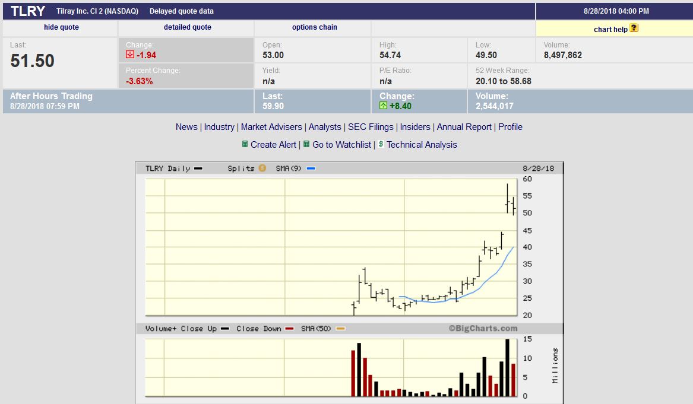
Task: Click the orange Splits marker icon
Action: tap(262, 168)
